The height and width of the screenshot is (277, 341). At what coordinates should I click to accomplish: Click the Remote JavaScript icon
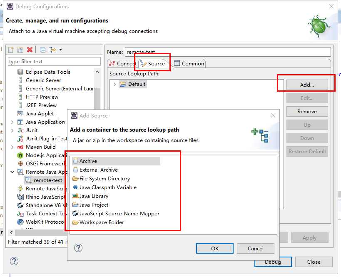20,188
